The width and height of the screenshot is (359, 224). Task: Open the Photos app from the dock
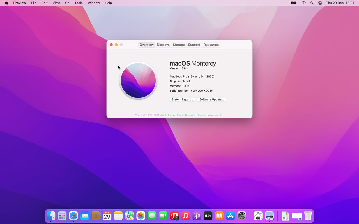(141, 216)
